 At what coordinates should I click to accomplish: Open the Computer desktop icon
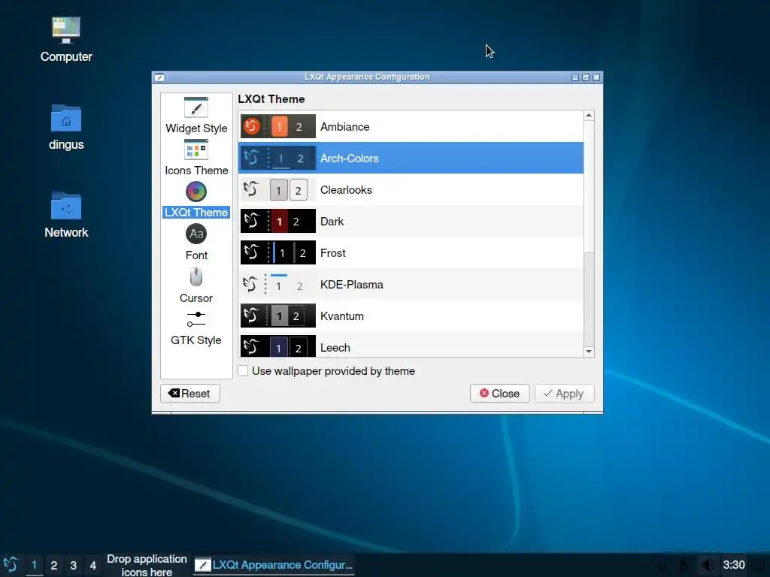click(66, 30)
